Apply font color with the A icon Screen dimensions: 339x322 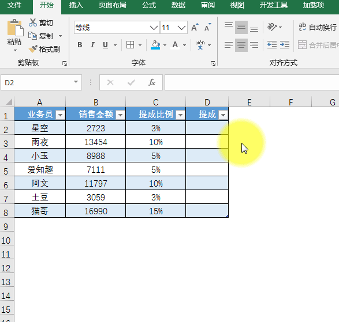click(175, 45)
